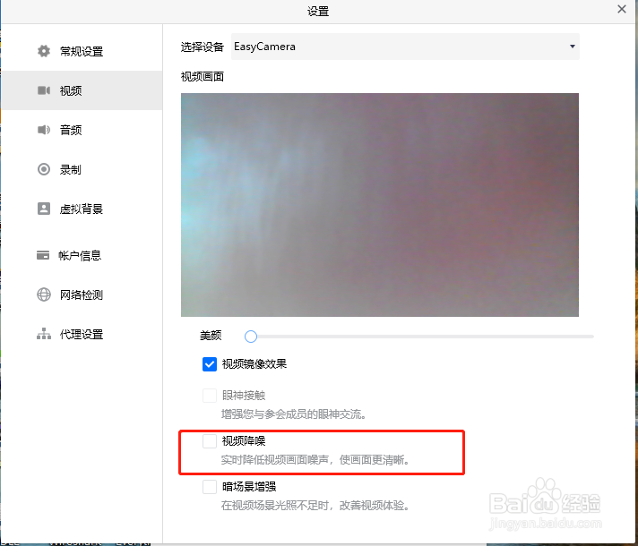Enable the 视频降噪 checkbox

[x=210, y=440]
